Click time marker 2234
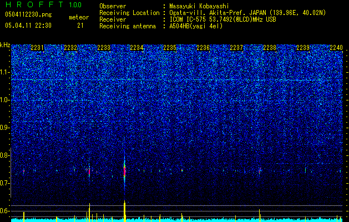The image size is (349, 222). click(x=136, y=48)
